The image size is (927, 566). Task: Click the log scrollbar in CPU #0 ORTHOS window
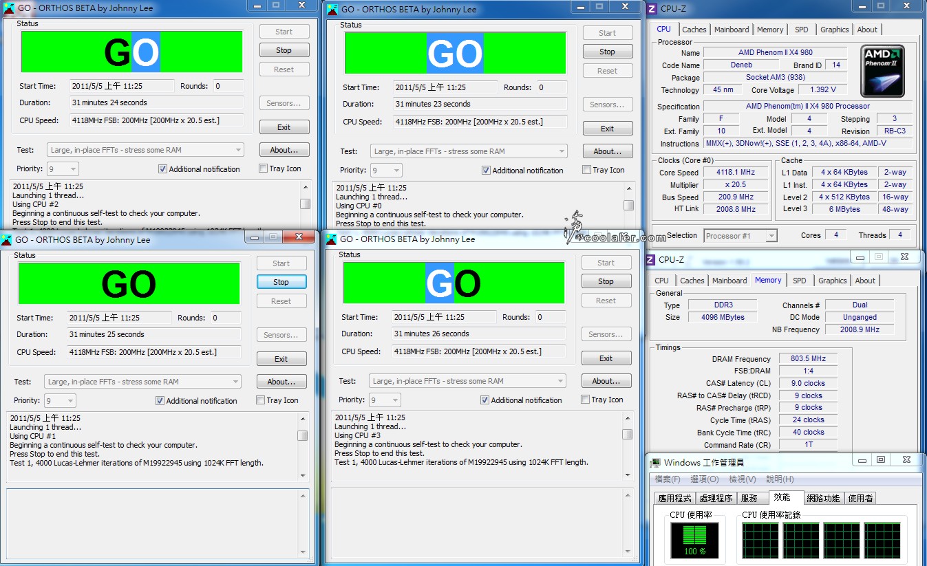(x=629, y=205)
